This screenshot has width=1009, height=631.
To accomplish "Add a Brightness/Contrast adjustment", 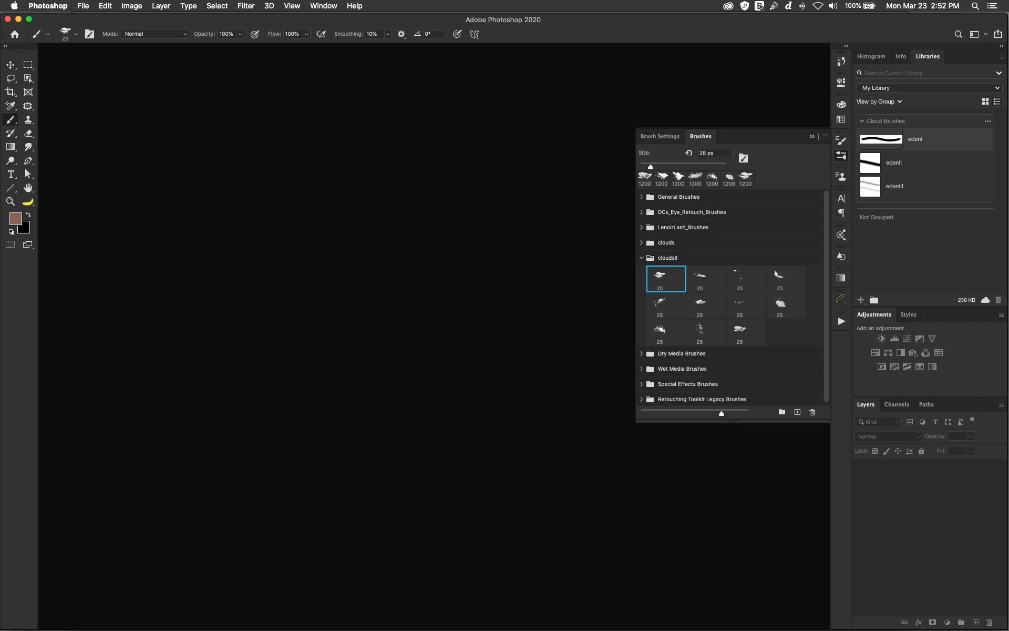I will 881,339.
